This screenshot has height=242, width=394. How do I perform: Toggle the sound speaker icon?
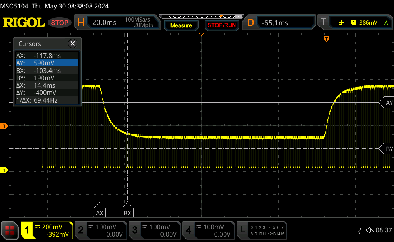(369, 230)
